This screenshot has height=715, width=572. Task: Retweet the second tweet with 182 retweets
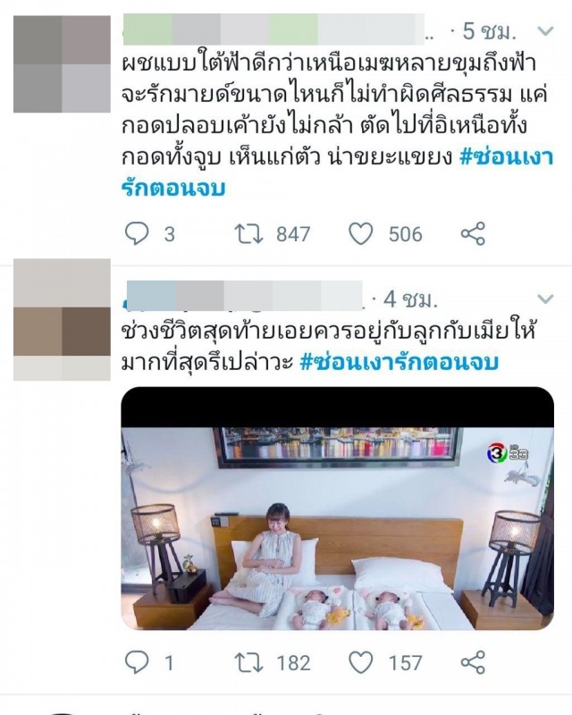point(248,662)
